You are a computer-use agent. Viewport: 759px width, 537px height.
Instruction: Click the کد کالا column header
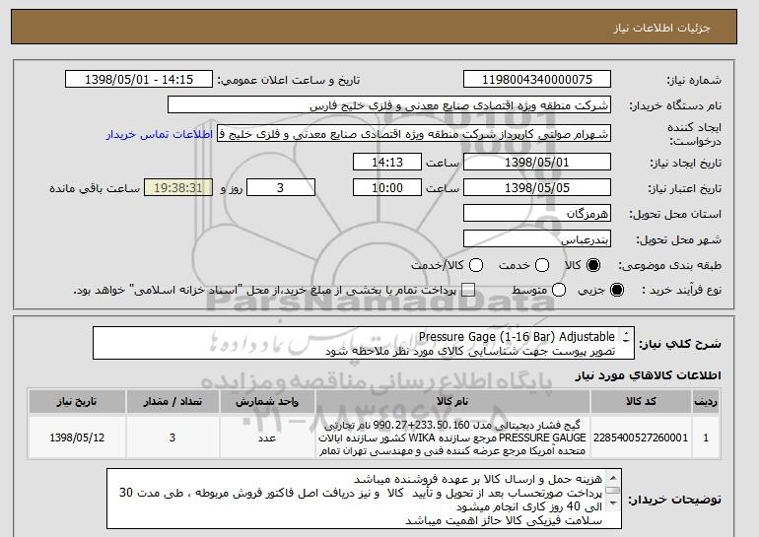[641, 402]
